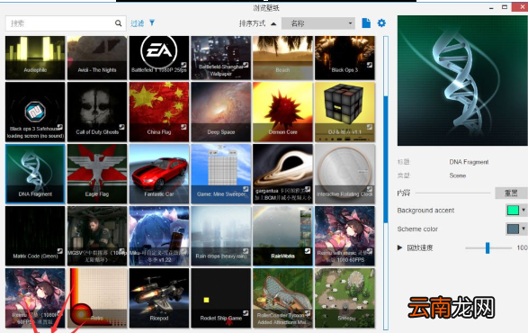Focus the wallpaper search field
Screen dimensions: 528x333
tap(66, 23)
